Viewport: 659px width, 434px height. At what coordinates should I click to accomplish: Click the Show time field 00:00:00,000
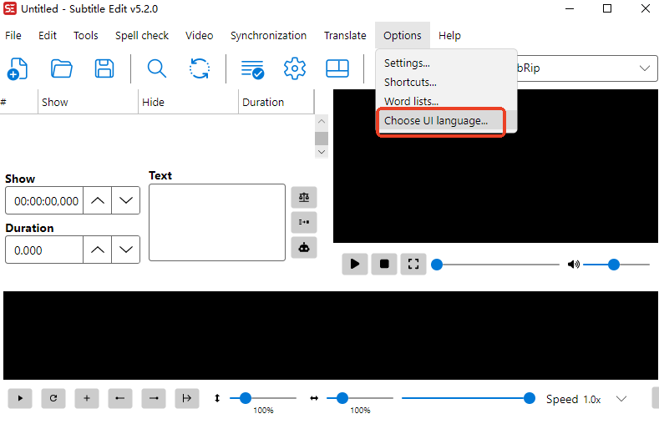(44, 201)
